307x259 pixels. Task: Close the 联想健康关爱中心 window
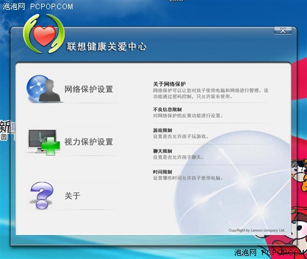(x=283, y=31)
